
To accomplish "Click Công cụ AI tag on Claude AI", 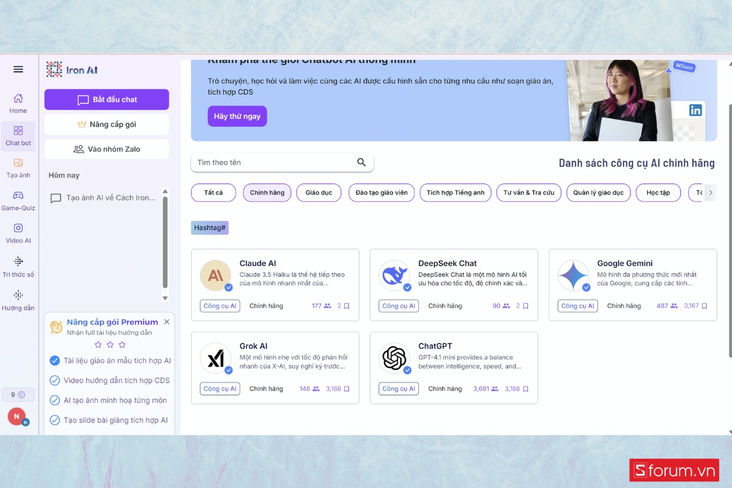I will coord(220,306).
